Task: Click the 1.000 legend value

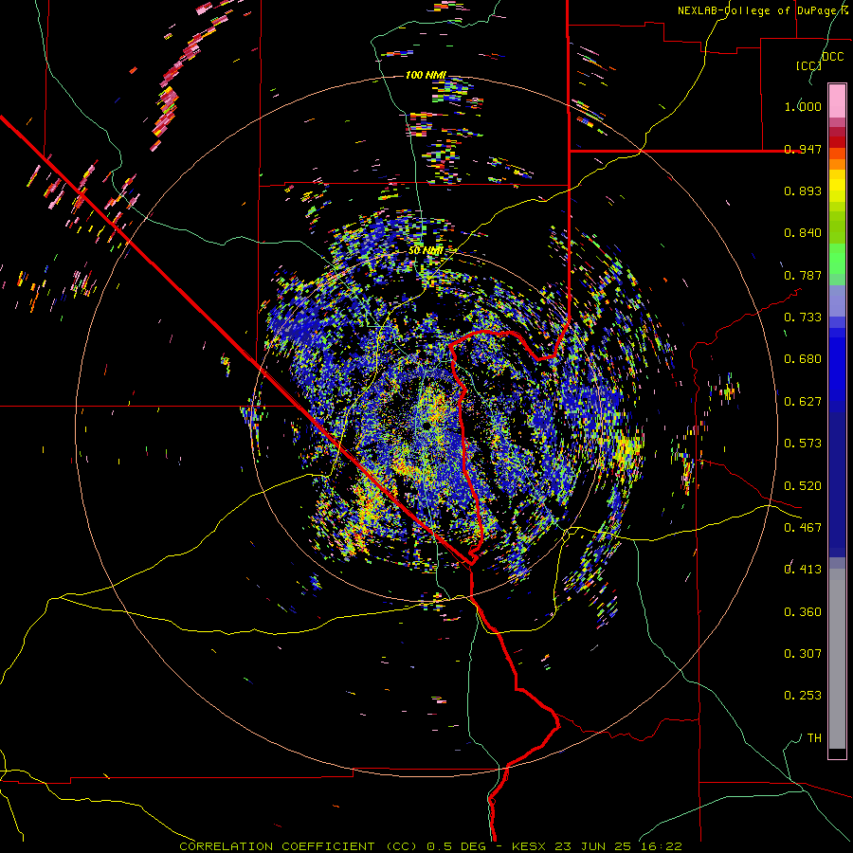Action: [803, 106]
